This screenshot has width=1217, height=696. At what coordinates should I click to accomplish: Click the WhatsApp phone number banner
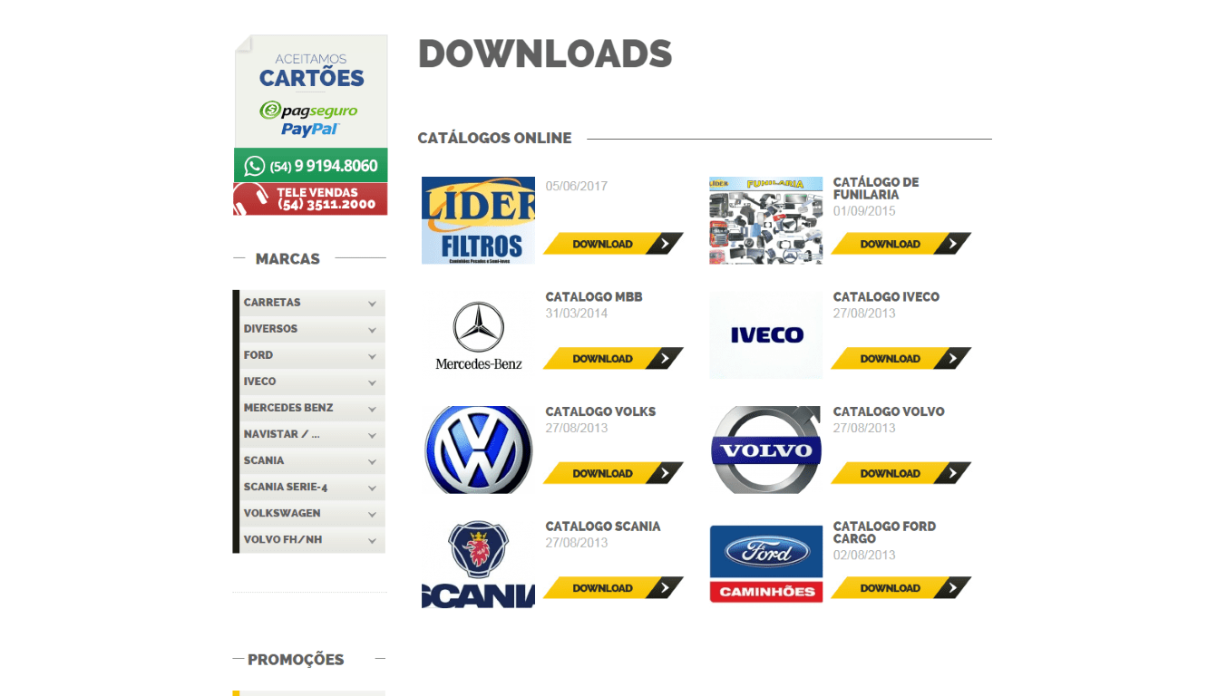[x=310, y=166]
